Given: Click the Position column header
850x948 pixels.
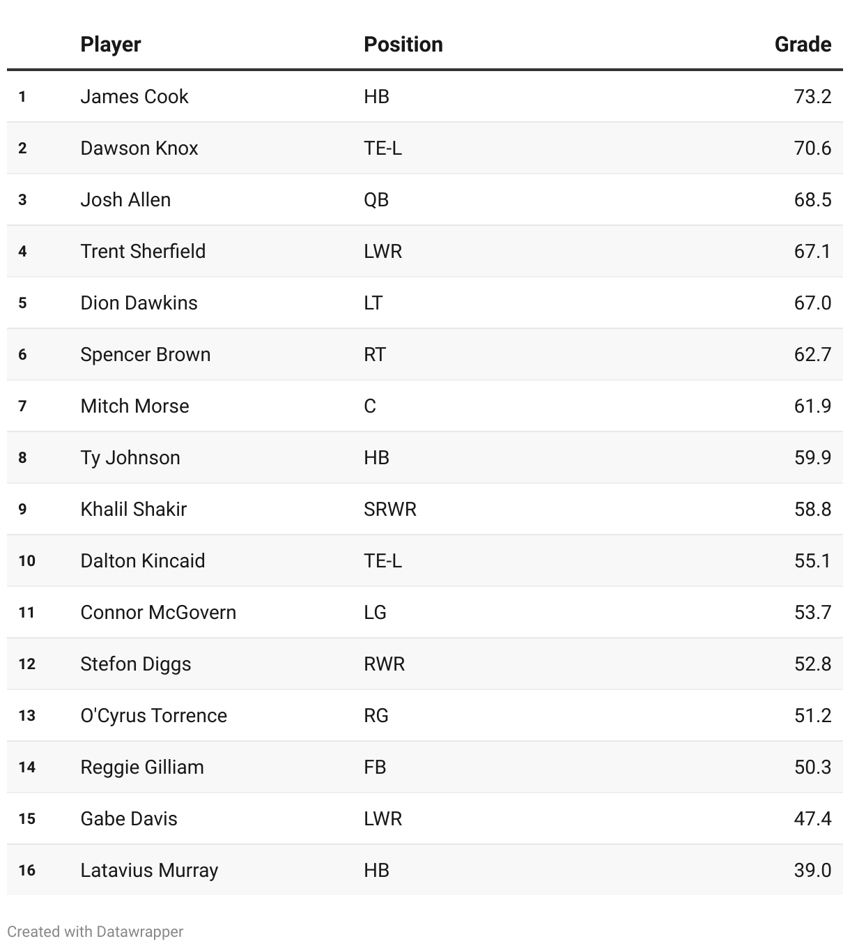Looking at the screenshot, I should click(403, 45).
